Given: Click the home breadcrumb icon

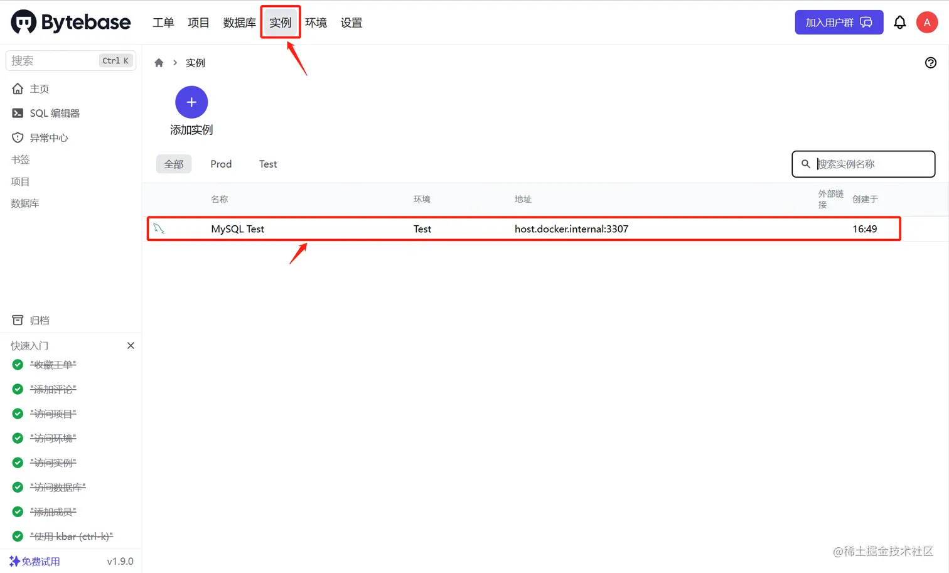Looking at the screenshot, I should coord(159,62).
